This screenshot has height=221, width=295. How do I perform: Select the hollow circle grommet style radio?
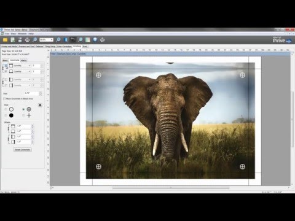tap(6, 109)
